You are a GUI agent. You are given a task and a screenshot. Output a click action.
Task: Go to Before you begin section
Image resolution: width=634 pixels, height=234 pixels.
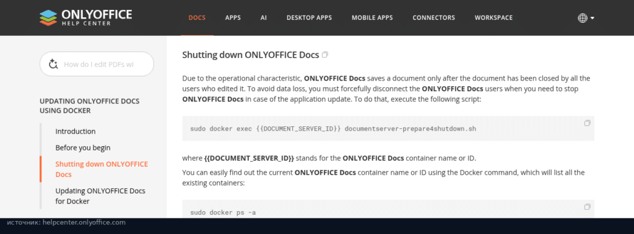click(83, 148)
